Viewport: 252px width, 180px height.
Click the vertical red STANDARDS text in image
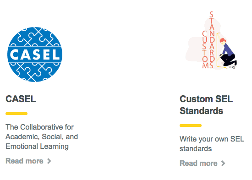coord(212,40)
